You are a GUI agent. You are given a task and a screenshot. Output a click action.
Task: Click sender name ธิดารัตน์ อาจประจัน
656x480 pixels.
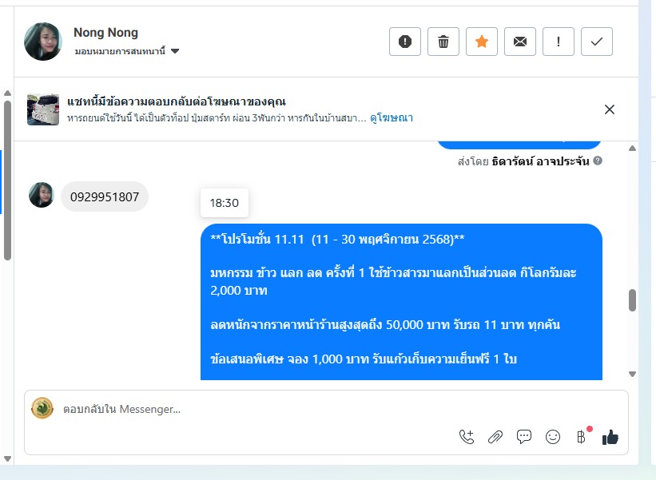540,161
